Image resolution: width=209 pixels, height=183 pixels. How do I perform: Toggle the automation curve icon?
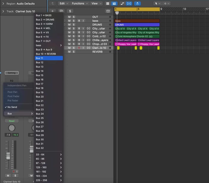pos(122,4)
